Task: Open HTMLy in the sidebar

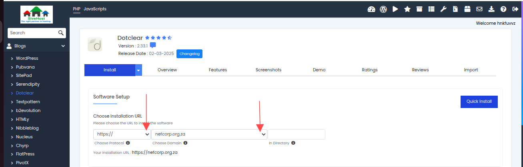Action: click(x=23, y=119)
